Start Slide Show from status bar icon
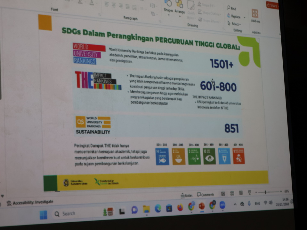The width and height of the screenshot is (307, 230). coord(249,193)
